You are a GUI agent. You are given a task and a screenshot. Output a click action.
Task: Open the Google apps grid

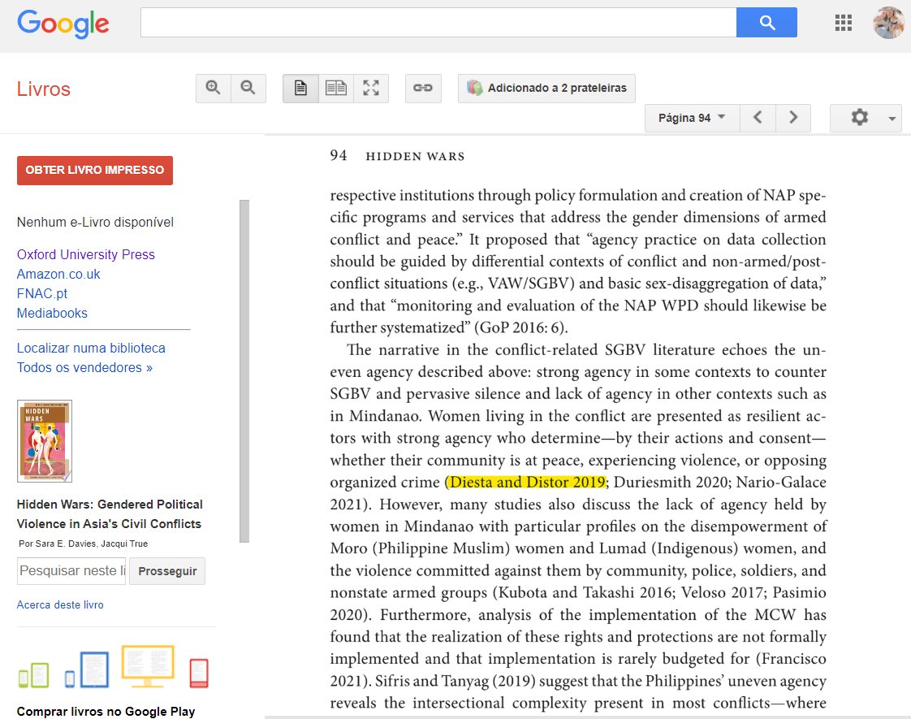point(843,23)
